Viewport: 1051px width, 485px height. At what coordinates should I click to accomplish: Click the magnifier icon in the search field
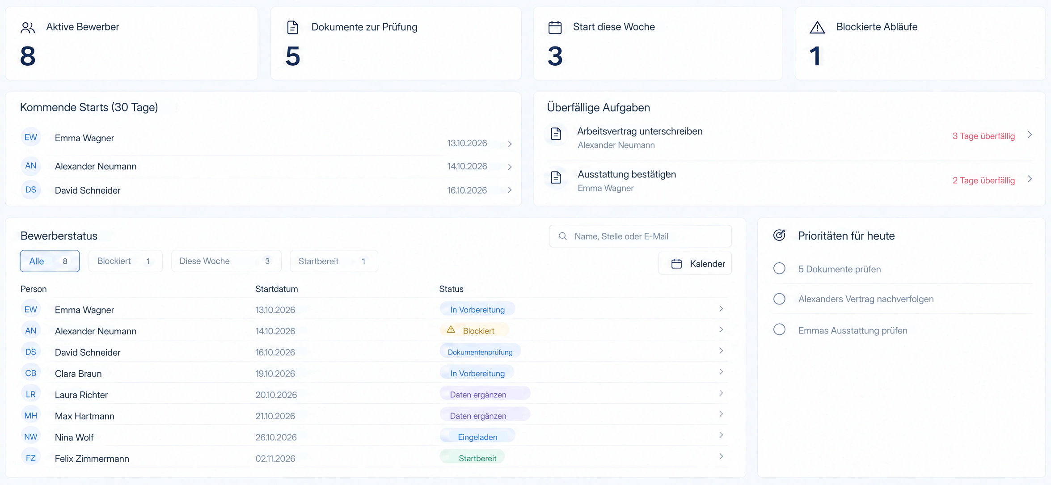coord(562,236)
